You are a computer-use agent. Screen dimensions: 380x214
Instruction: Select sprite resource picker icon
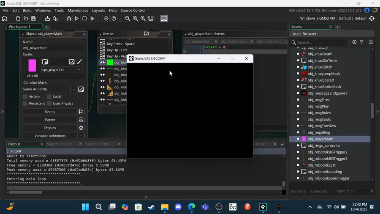(x=45, y=62)
